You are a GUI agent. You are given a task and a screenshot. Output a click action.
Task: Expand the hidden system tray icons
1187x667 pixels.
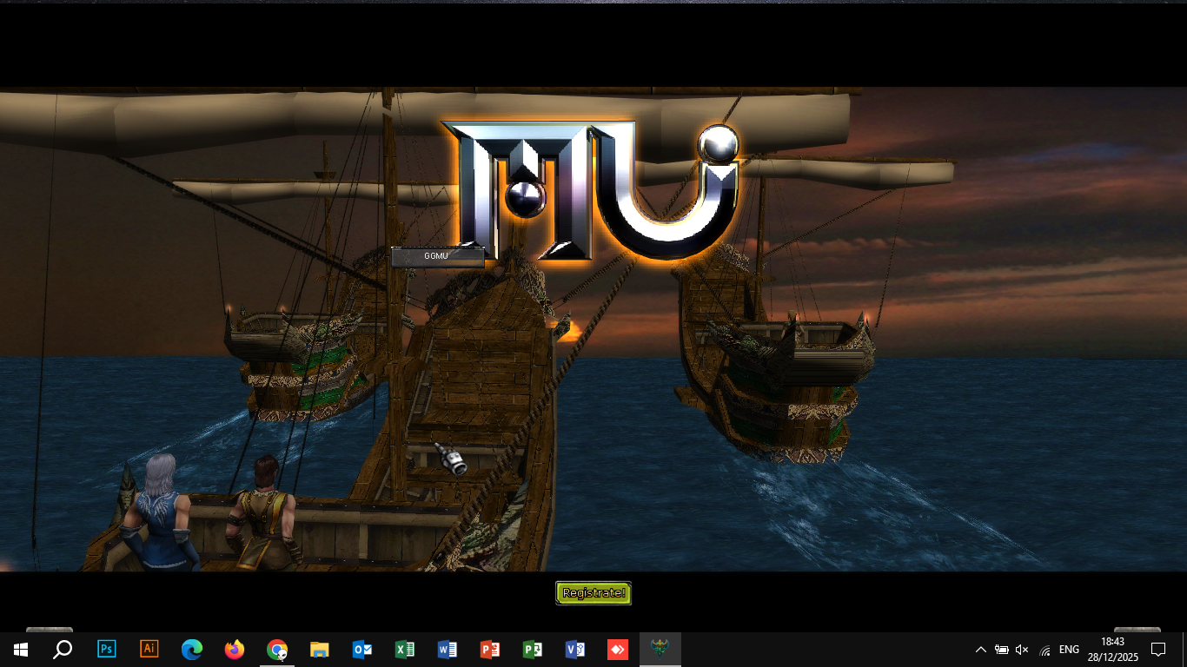(x=981, y=650)
